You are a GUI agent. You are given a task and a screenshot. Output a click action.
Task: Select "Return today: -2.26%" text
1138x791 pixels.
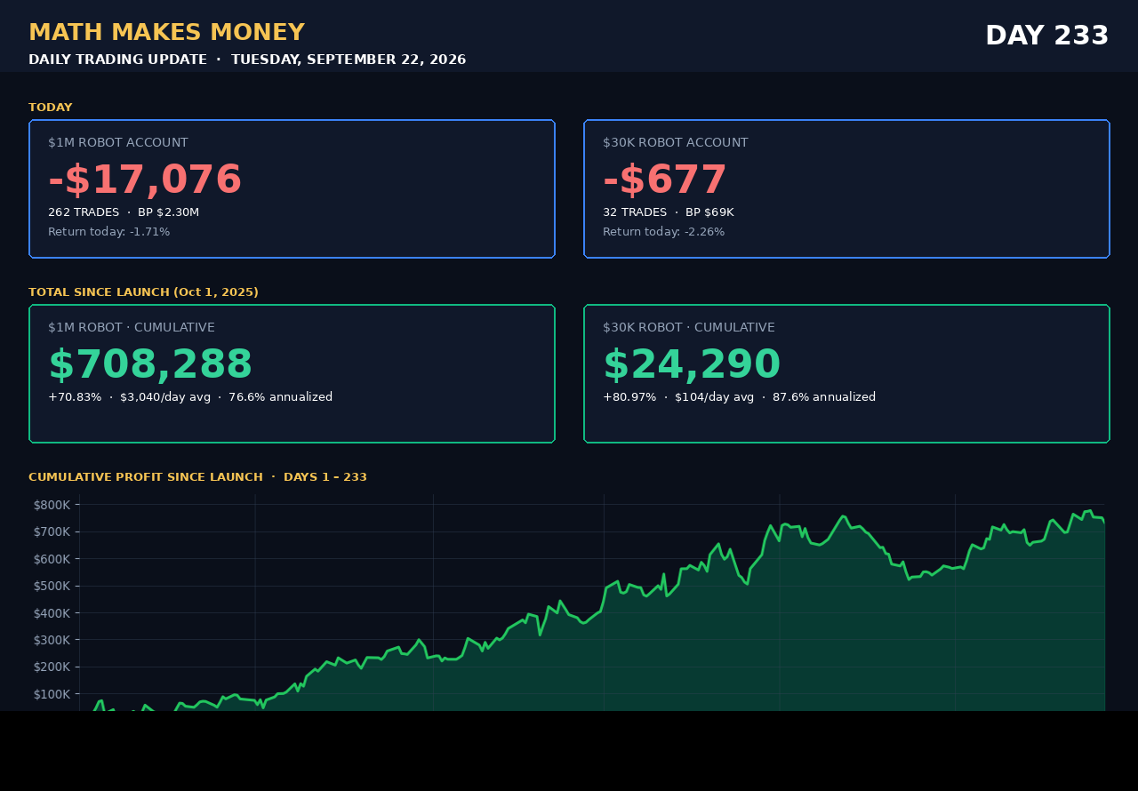click(664, 232)
